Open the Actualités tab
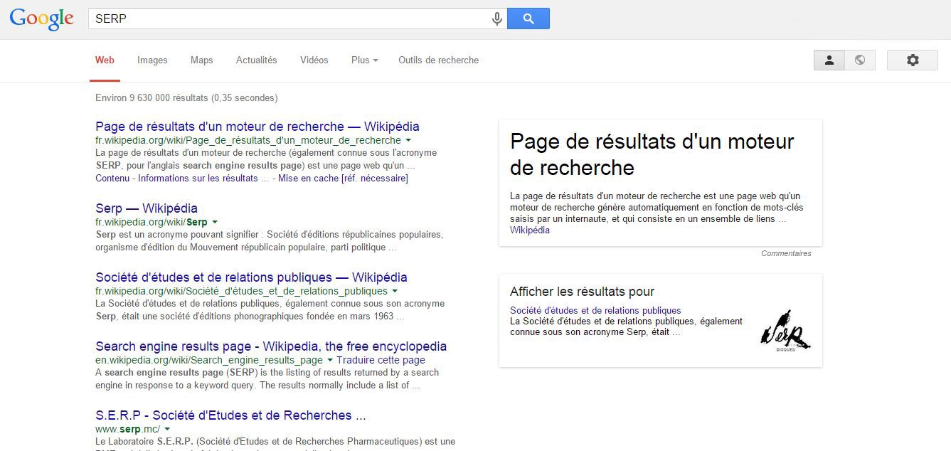 256,60
